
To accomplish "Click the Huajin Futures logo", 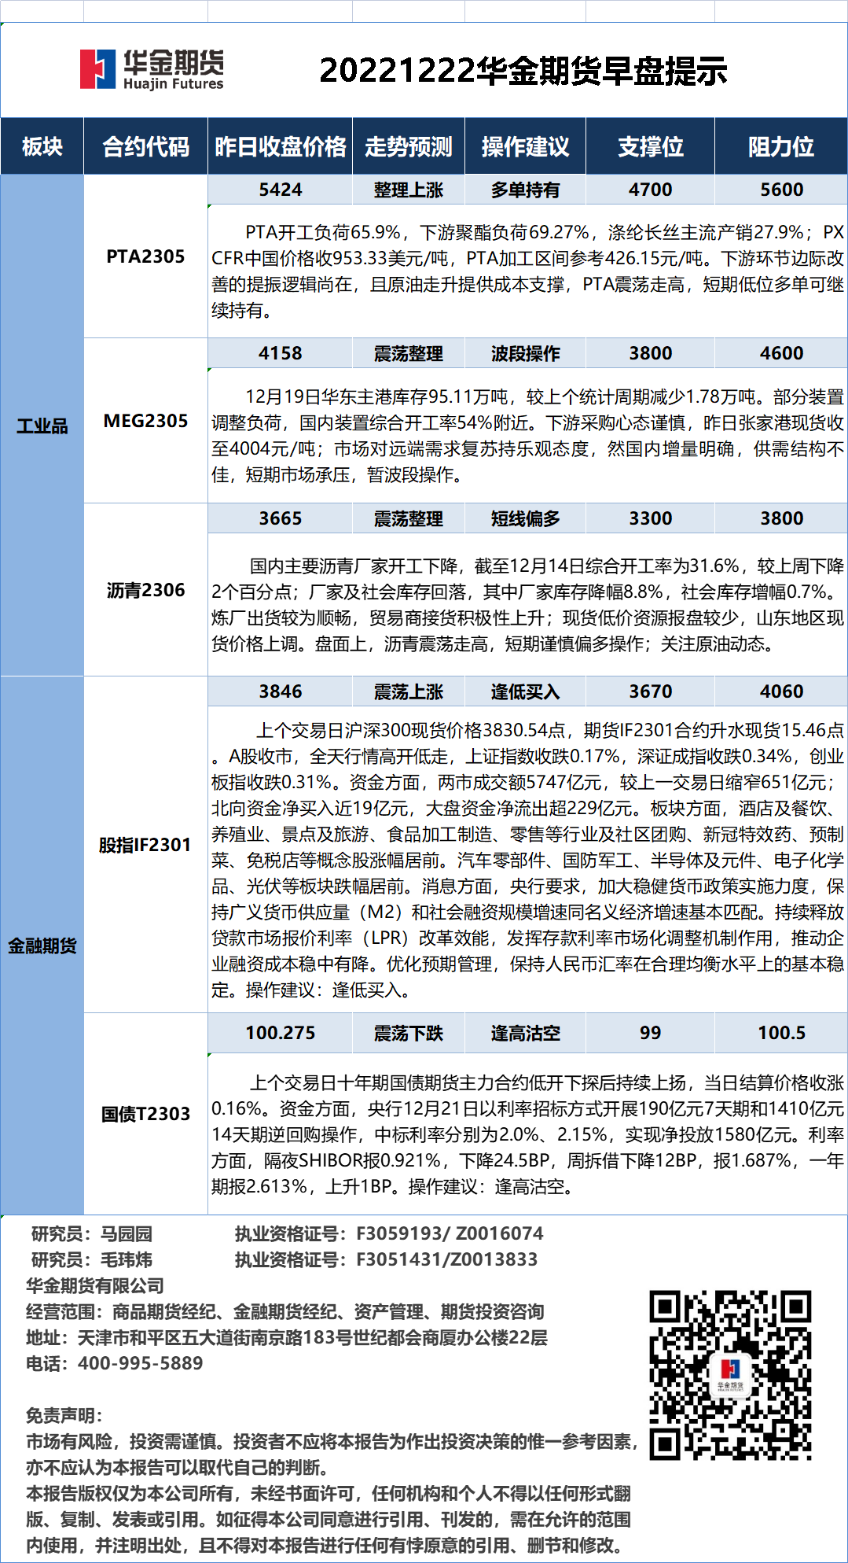I will [152, 69].
